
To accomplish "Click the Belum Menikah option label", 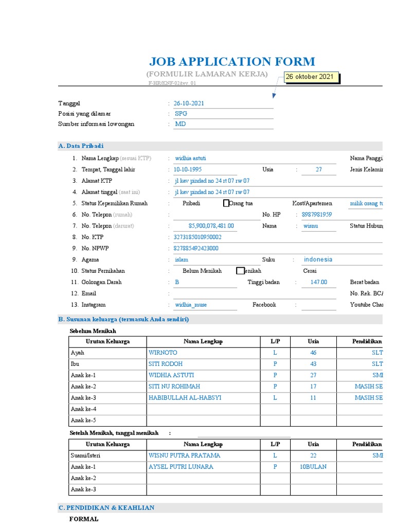I will (202, 271).
